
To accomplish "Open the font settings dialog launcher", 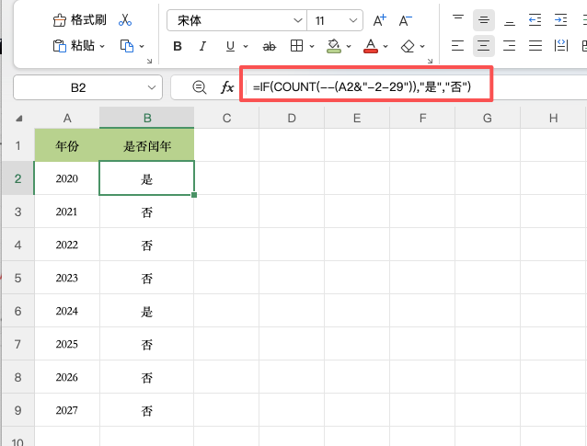I will point(430,61).
